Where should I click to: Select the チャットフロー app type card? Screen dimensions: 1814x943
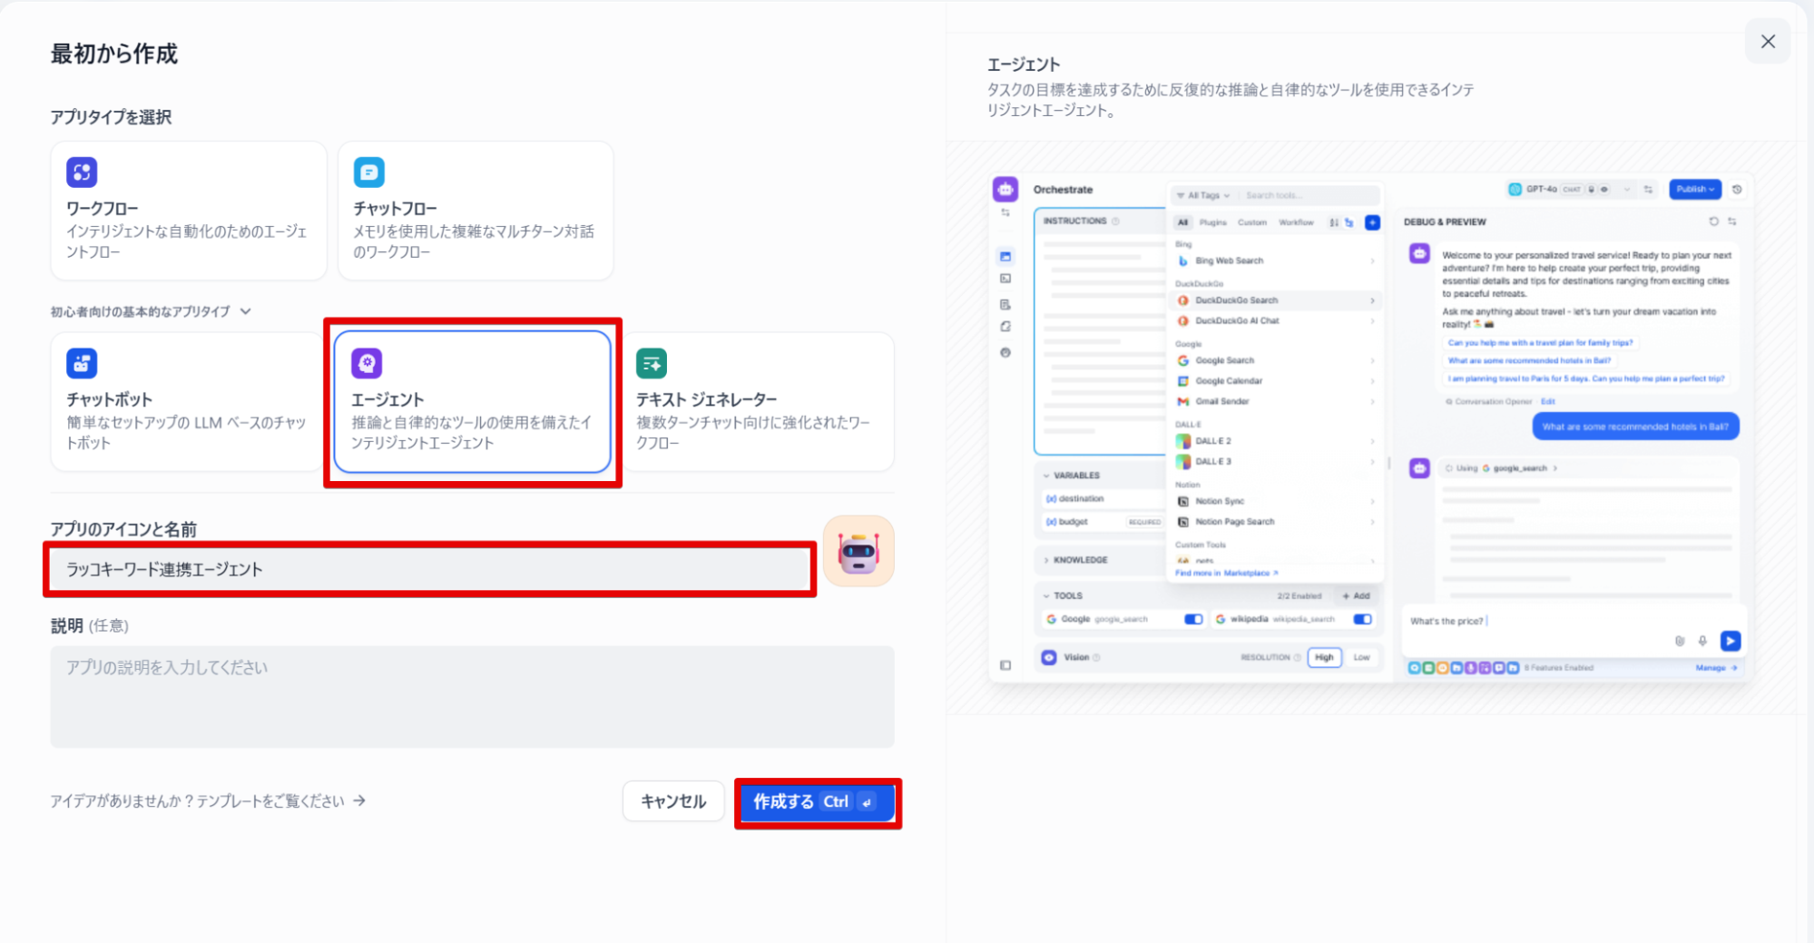(476, 211)
